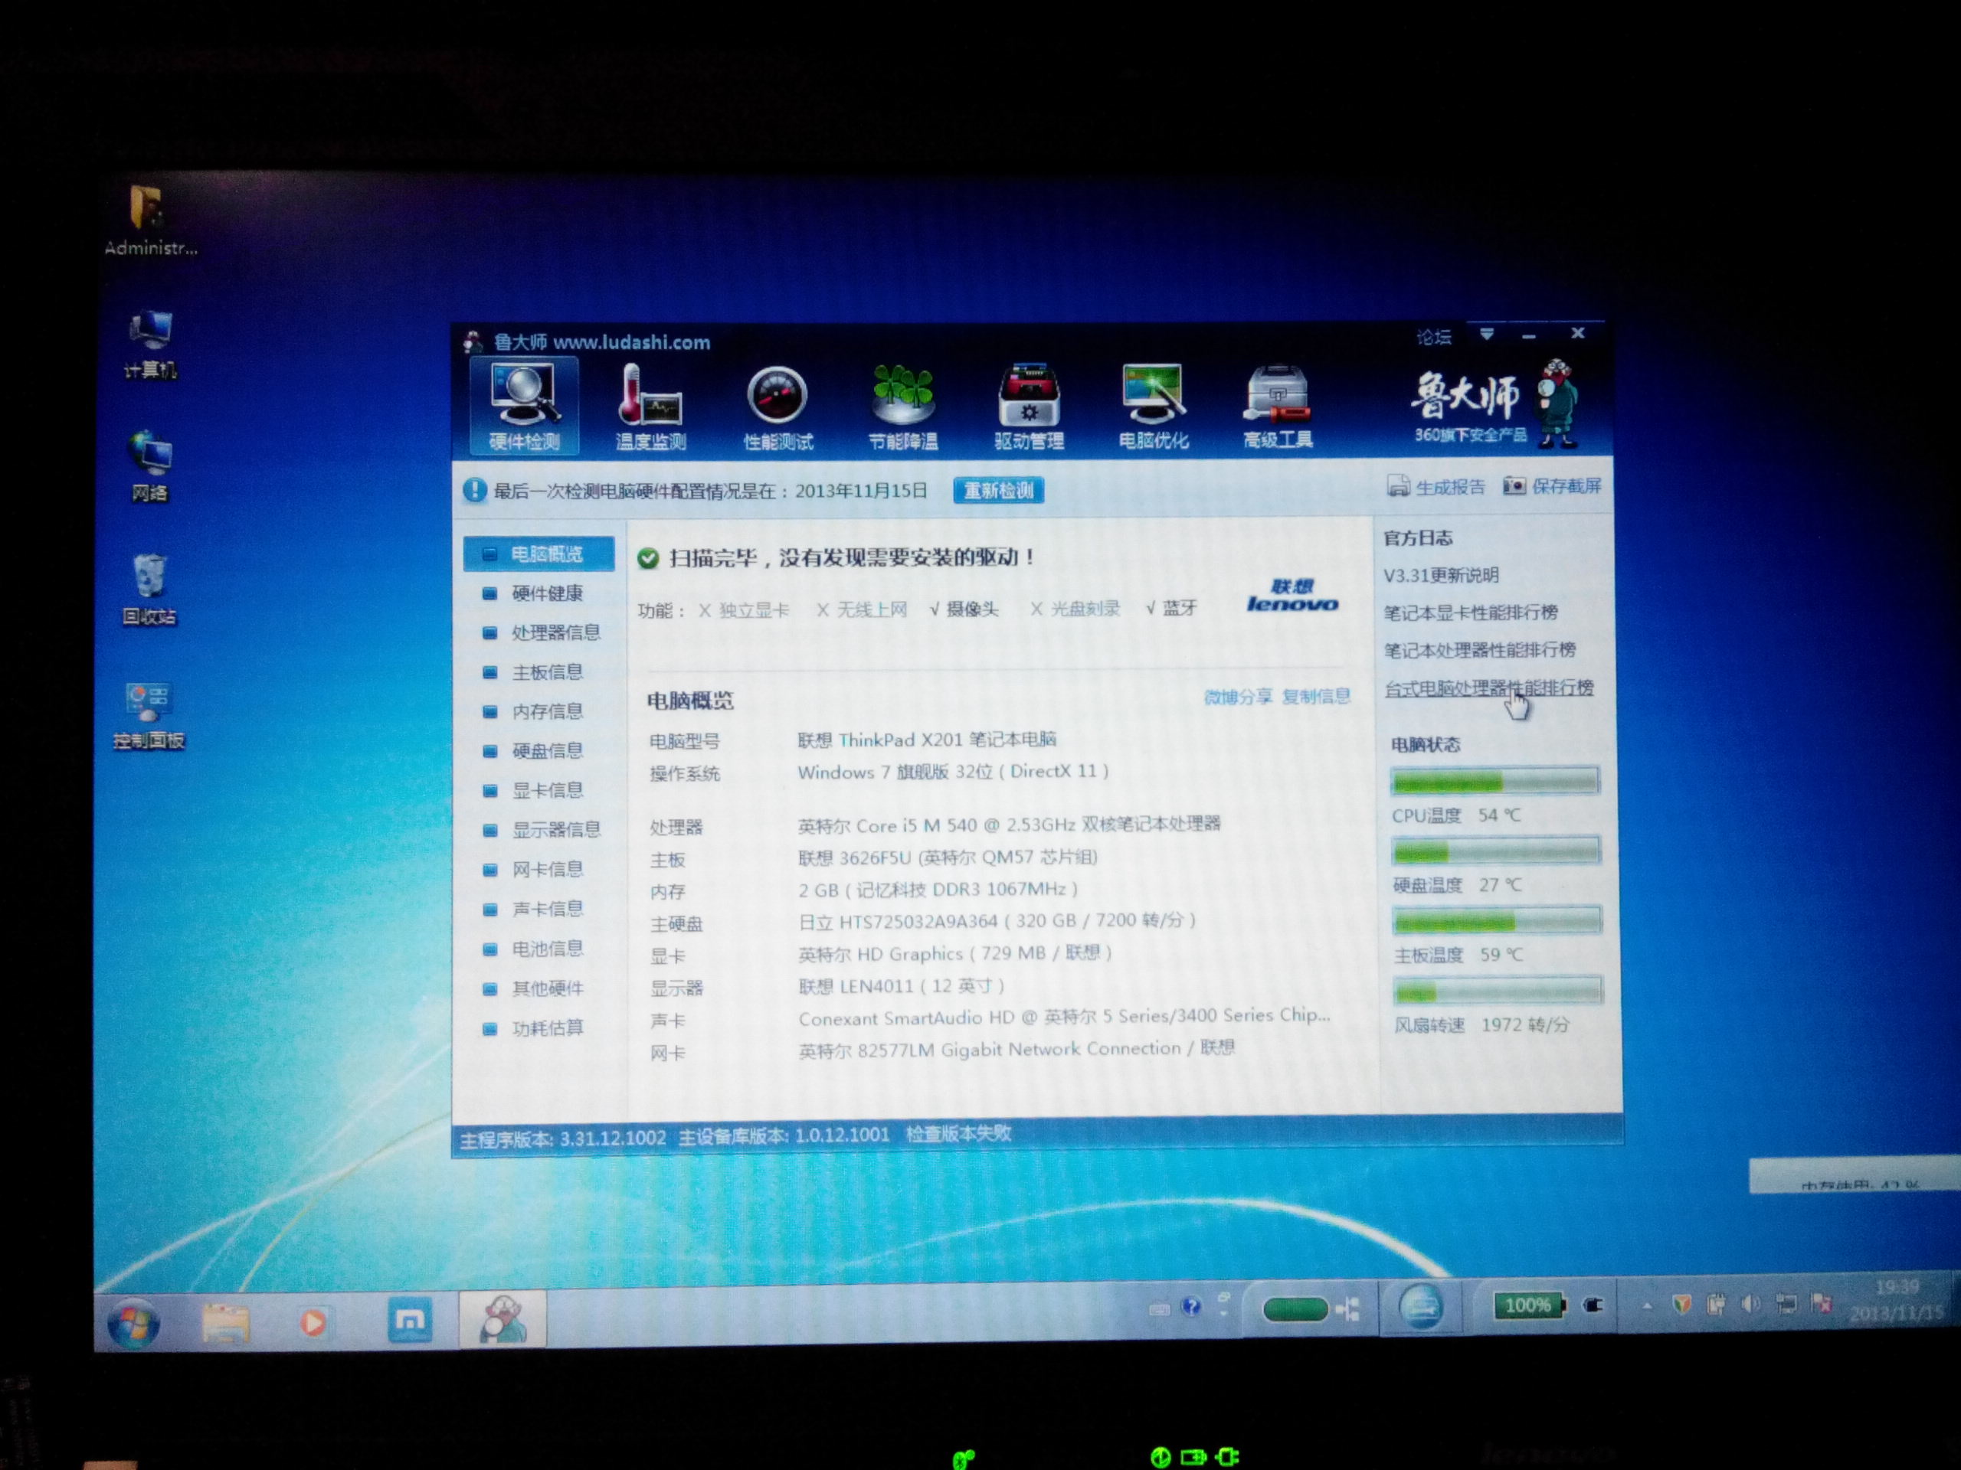Click the 复制信息 copy info link
Screen dimensions: 1961x1470
click(x=1315, y=697)
